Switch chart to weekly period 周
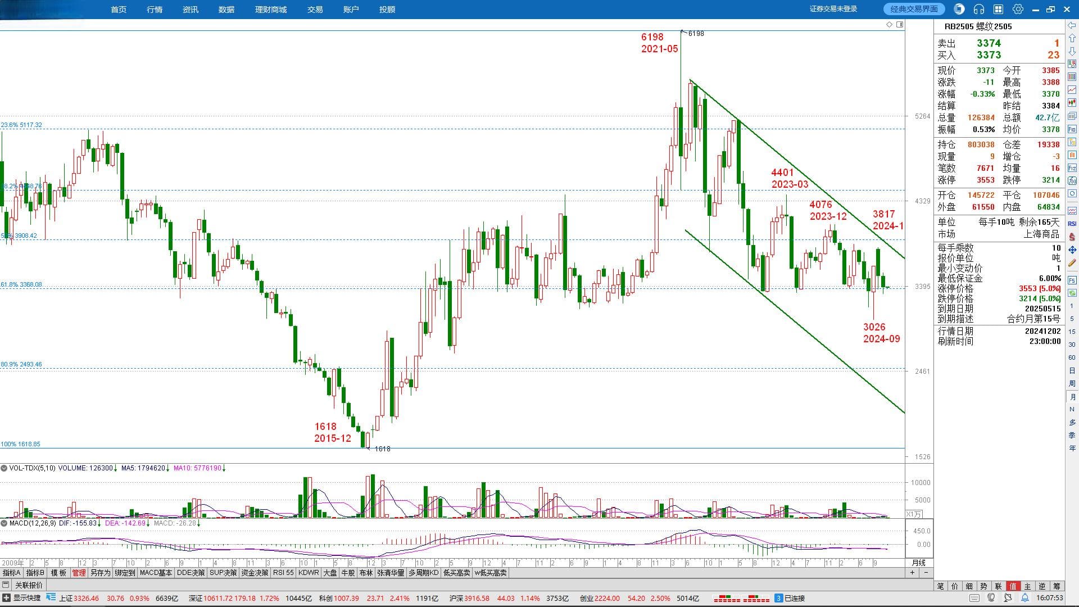 pyautogui.click(x=1072, y=383)
